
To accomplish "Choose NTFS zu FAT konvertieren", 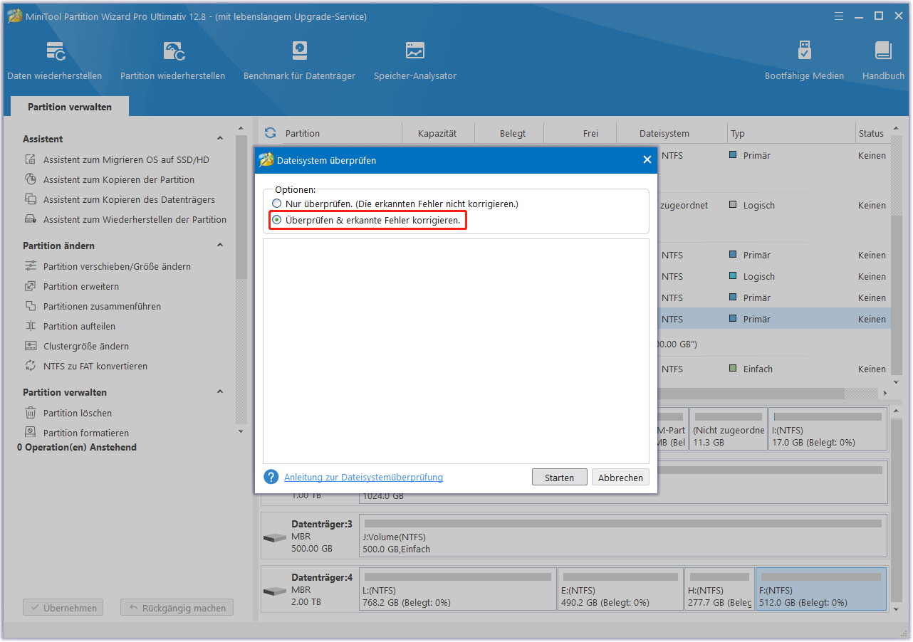I will coord(95,367).
